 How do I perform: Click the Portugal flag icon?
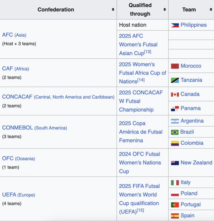pos(175,205)
